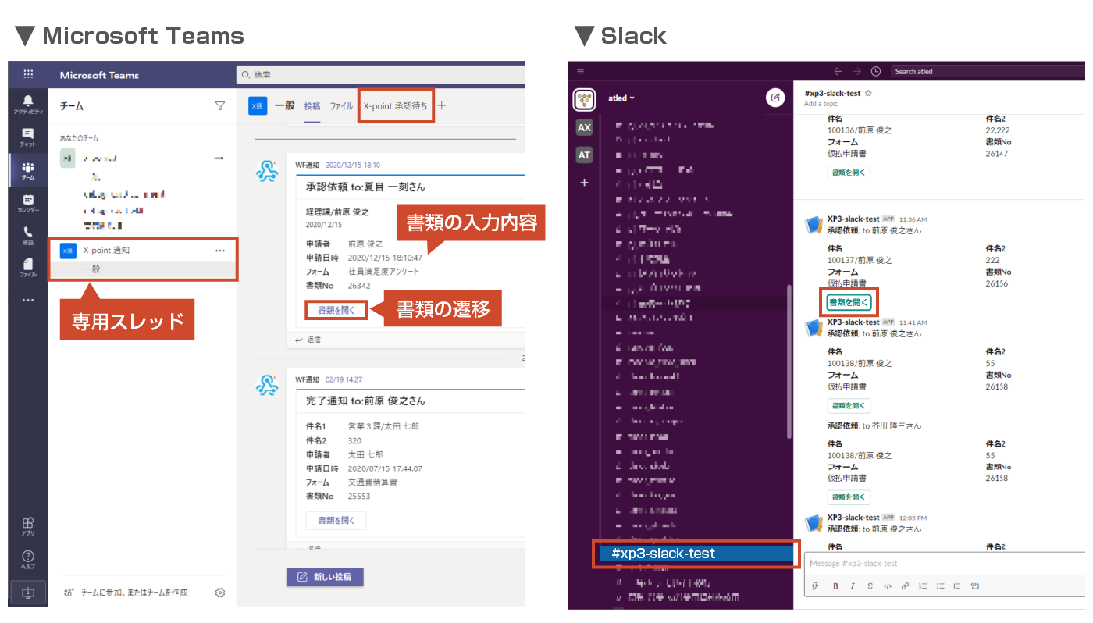This screenshot has width=1093, height=623.
Task: Click the filter funnel icon in Teams list
Action: 220,106
